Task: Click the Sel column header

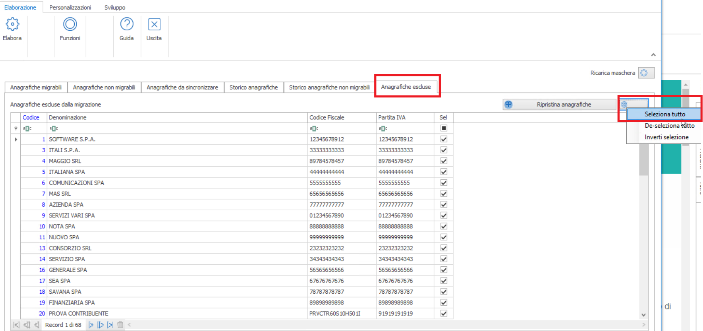Action: (444, 118)
